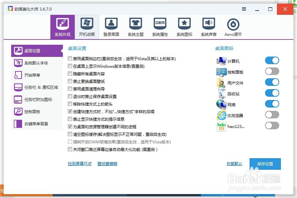Click the 计算机 desktop icon image
The width and height of the screenshot is (297, 198).
coord(221,61)
